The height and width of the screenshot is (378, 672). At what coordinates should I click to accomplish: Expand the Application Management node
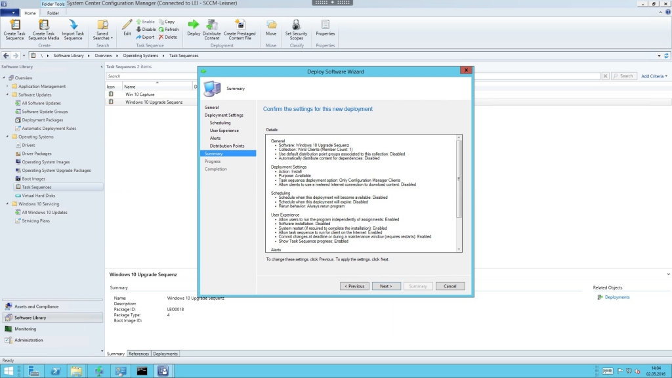point(7,86)
